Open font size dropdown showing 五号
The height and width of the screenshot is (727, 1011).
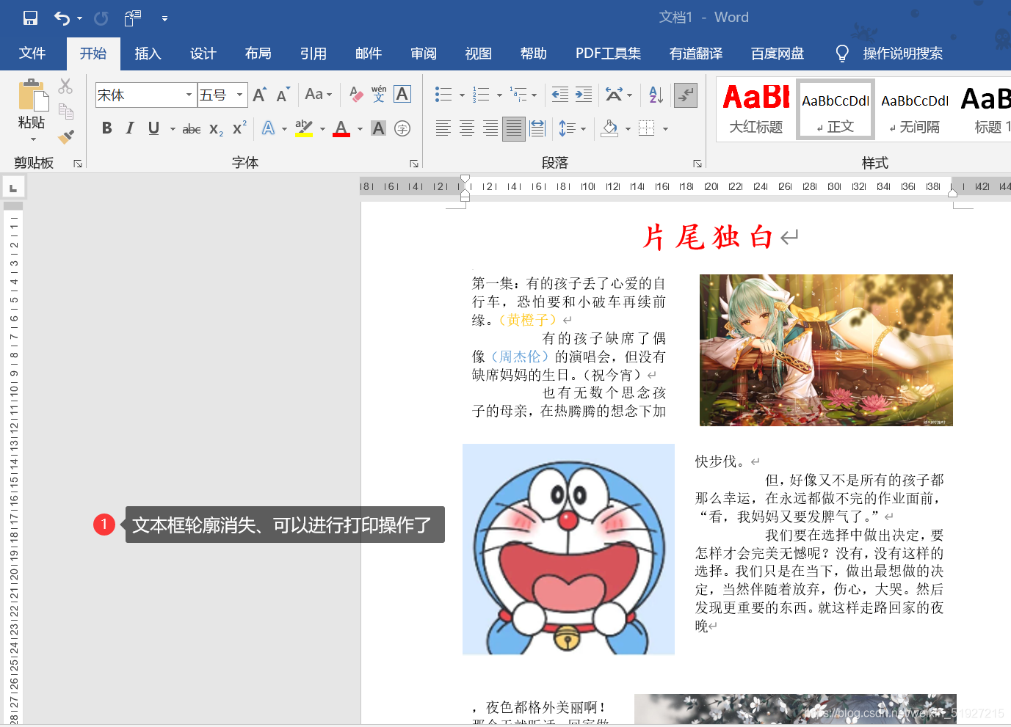(x=239, y=95)
